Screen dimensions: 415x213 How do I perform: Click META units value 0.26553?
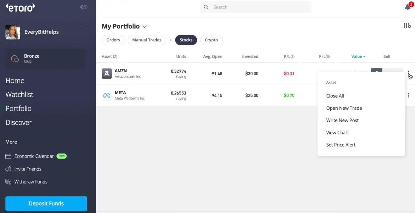click(178, 93)
